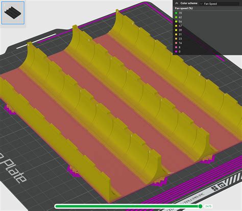Click the layer slider handle
Viewport: 242px width, 211px height.
tap(200, 206)
